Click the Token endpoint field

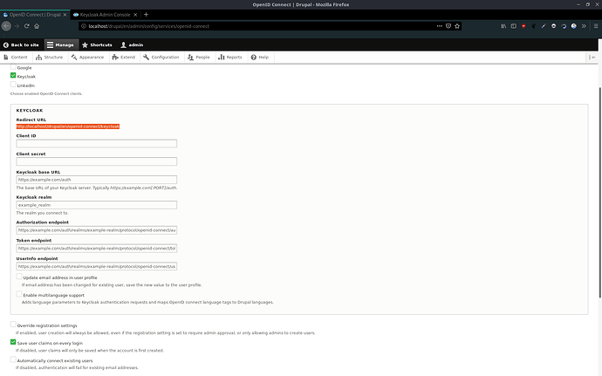point(96,248)
